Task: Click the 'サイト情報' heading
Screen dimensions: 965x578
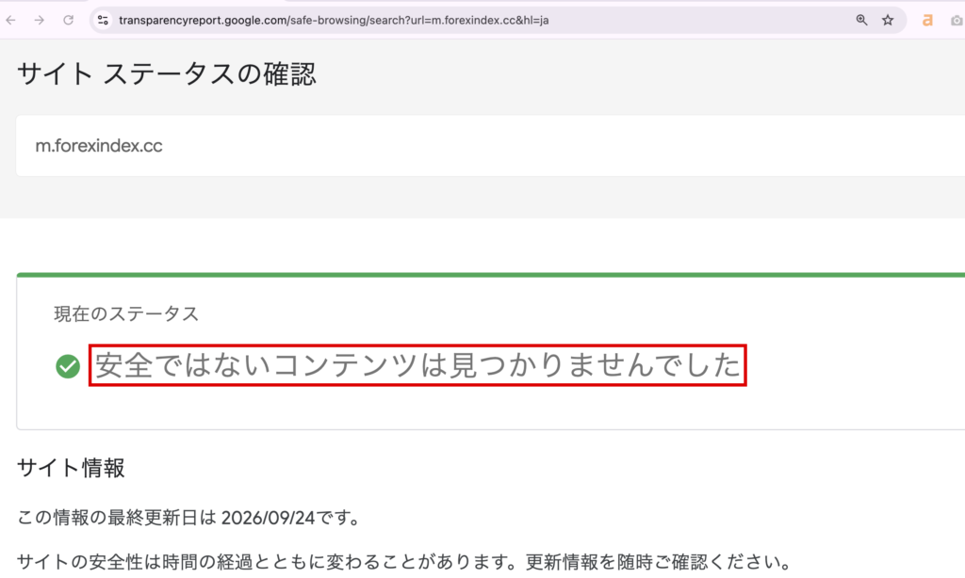Action: pos(71,468)
